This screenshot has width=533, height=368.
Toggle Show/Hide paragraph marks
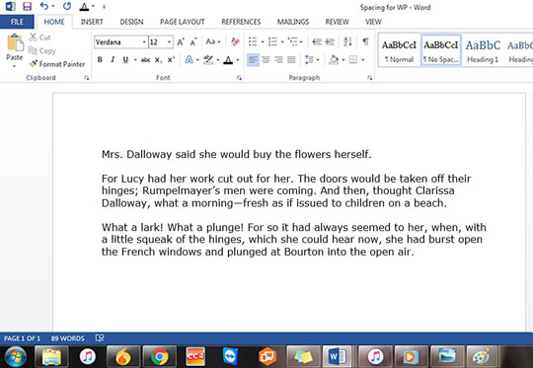pos(366,41)
